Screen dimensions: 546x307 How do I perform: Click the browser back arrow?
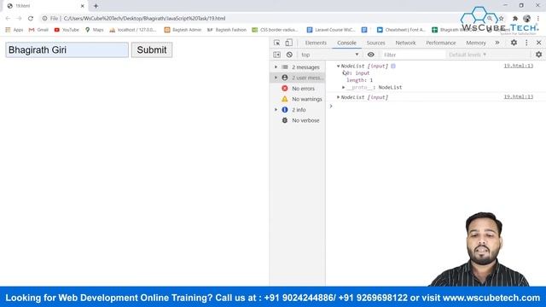(8, 19)
